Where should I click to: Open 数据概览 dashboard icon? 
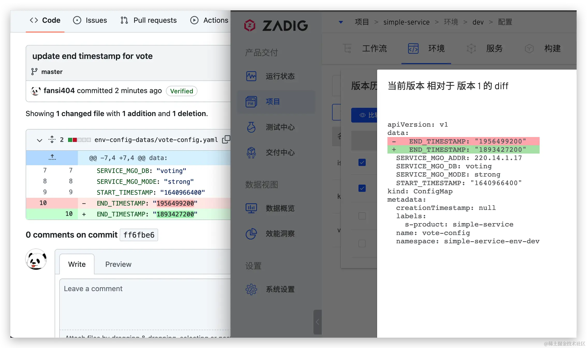(251, 208)
